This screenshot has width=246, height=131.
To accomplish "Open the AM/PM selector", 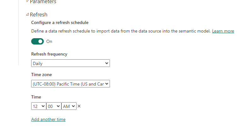I will (x=69, y=106).
